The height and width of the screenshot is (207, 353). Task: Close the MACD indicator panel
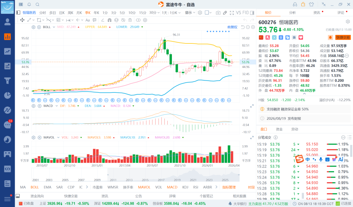pos(40,106)
